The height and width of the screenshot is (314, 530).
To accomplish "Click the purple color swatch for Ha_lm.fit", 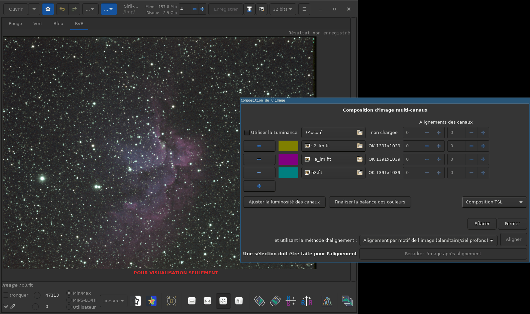I will coord(288,159).
